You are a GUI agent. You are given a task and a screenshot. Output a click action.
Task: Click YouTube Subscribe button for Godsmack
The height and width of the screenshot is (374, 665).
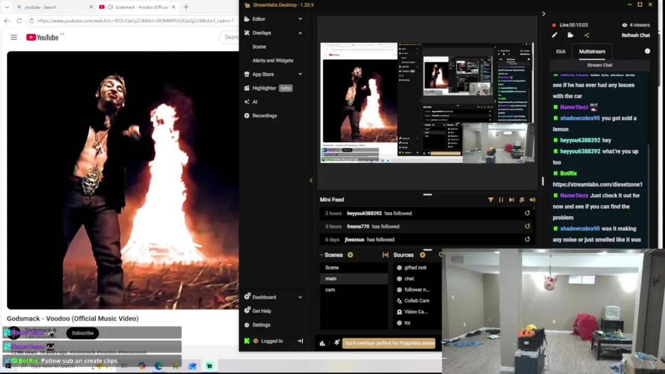tap(83, 333)
